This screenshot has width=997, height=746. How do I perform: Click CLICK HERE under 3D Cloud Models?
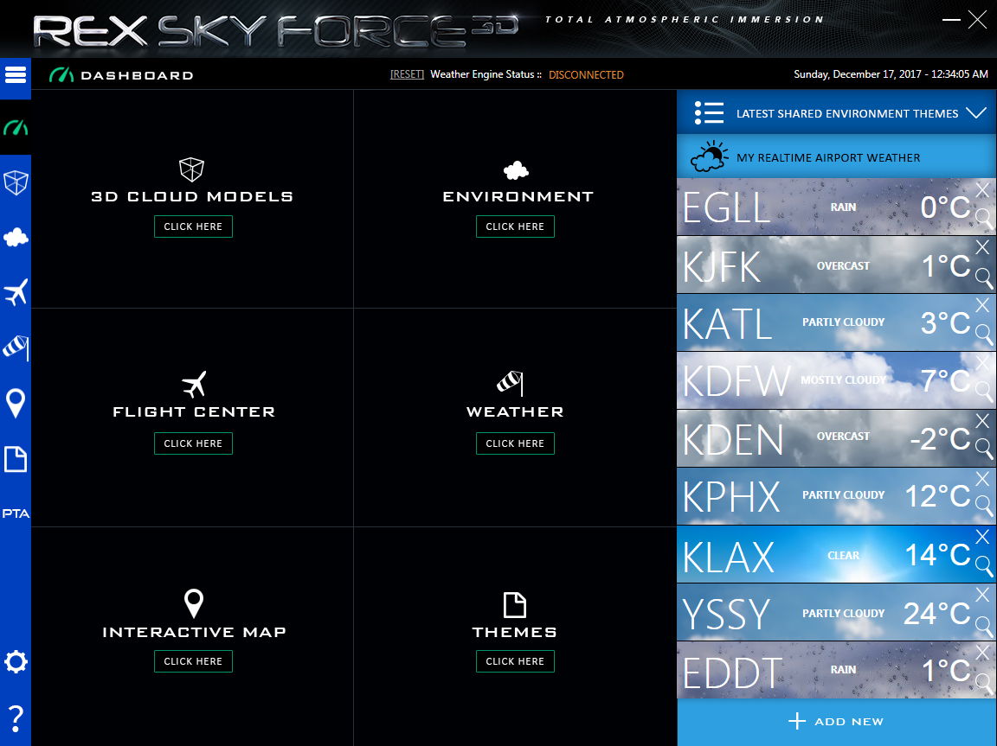tap(193, 226)
